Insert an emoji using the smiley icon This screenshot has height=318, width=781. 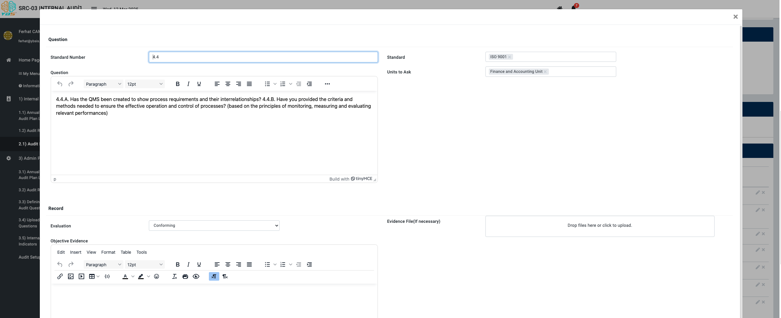pyautogui.click(x=157, y=276)
